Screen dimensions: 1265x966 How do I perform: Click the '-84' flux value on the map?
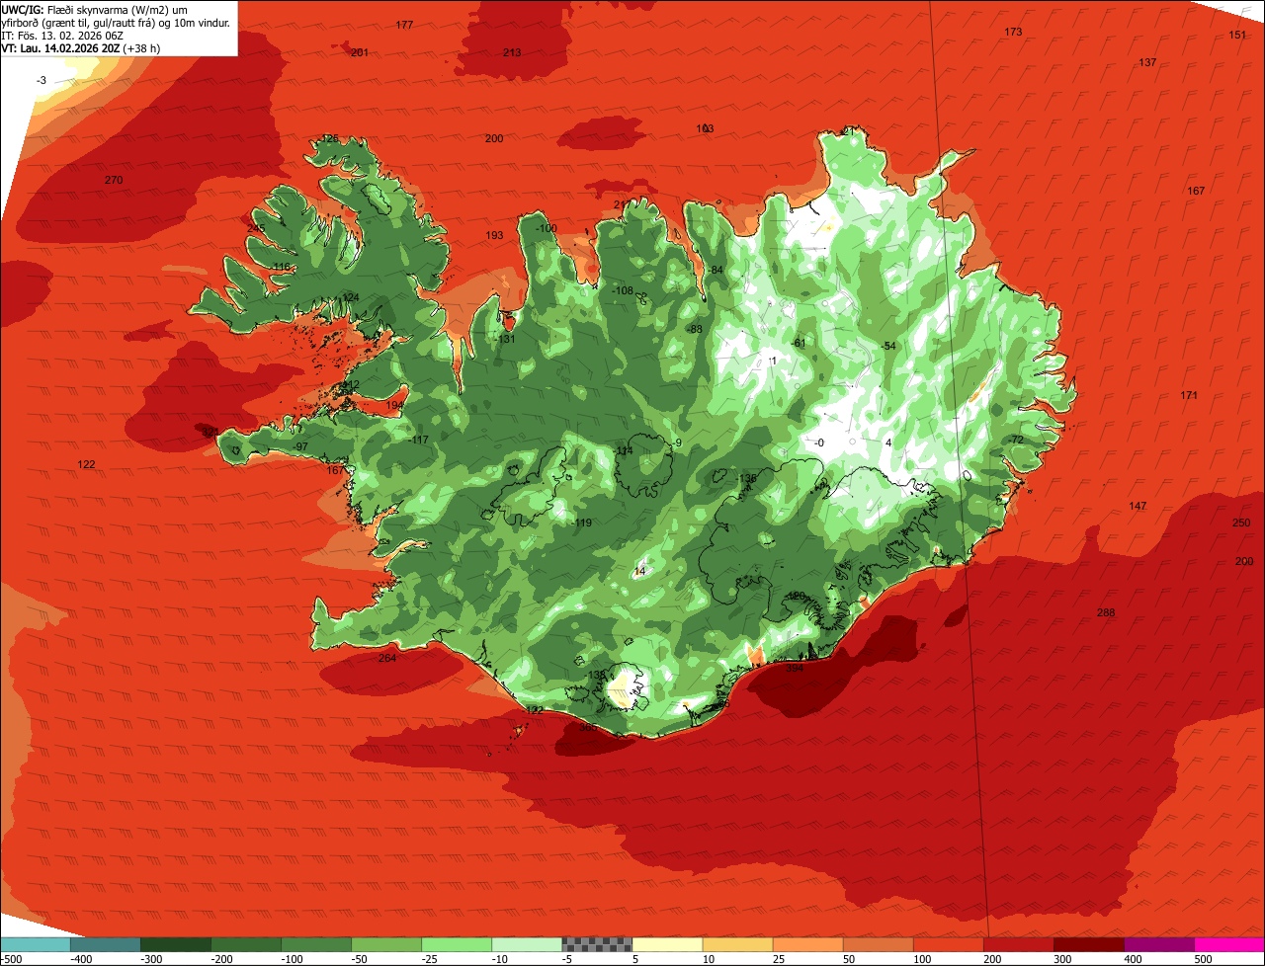716,270
